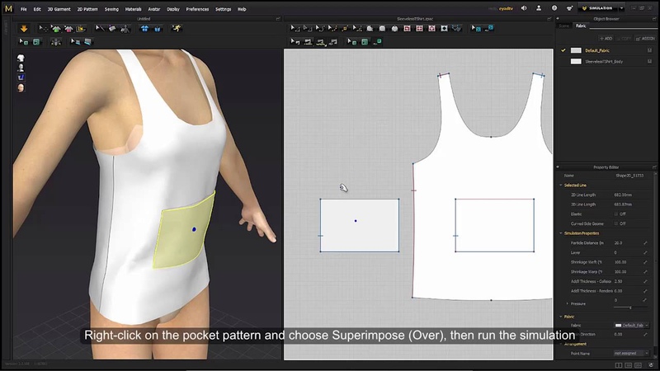The image size is (660, 371).
Task: Click the yellow running figure animation icon
Action: click(177, 28)
